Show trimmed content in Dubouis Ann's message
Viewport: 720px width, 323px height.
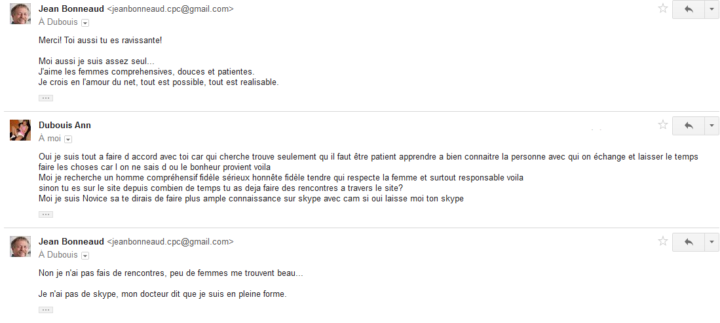click(46, 214)
